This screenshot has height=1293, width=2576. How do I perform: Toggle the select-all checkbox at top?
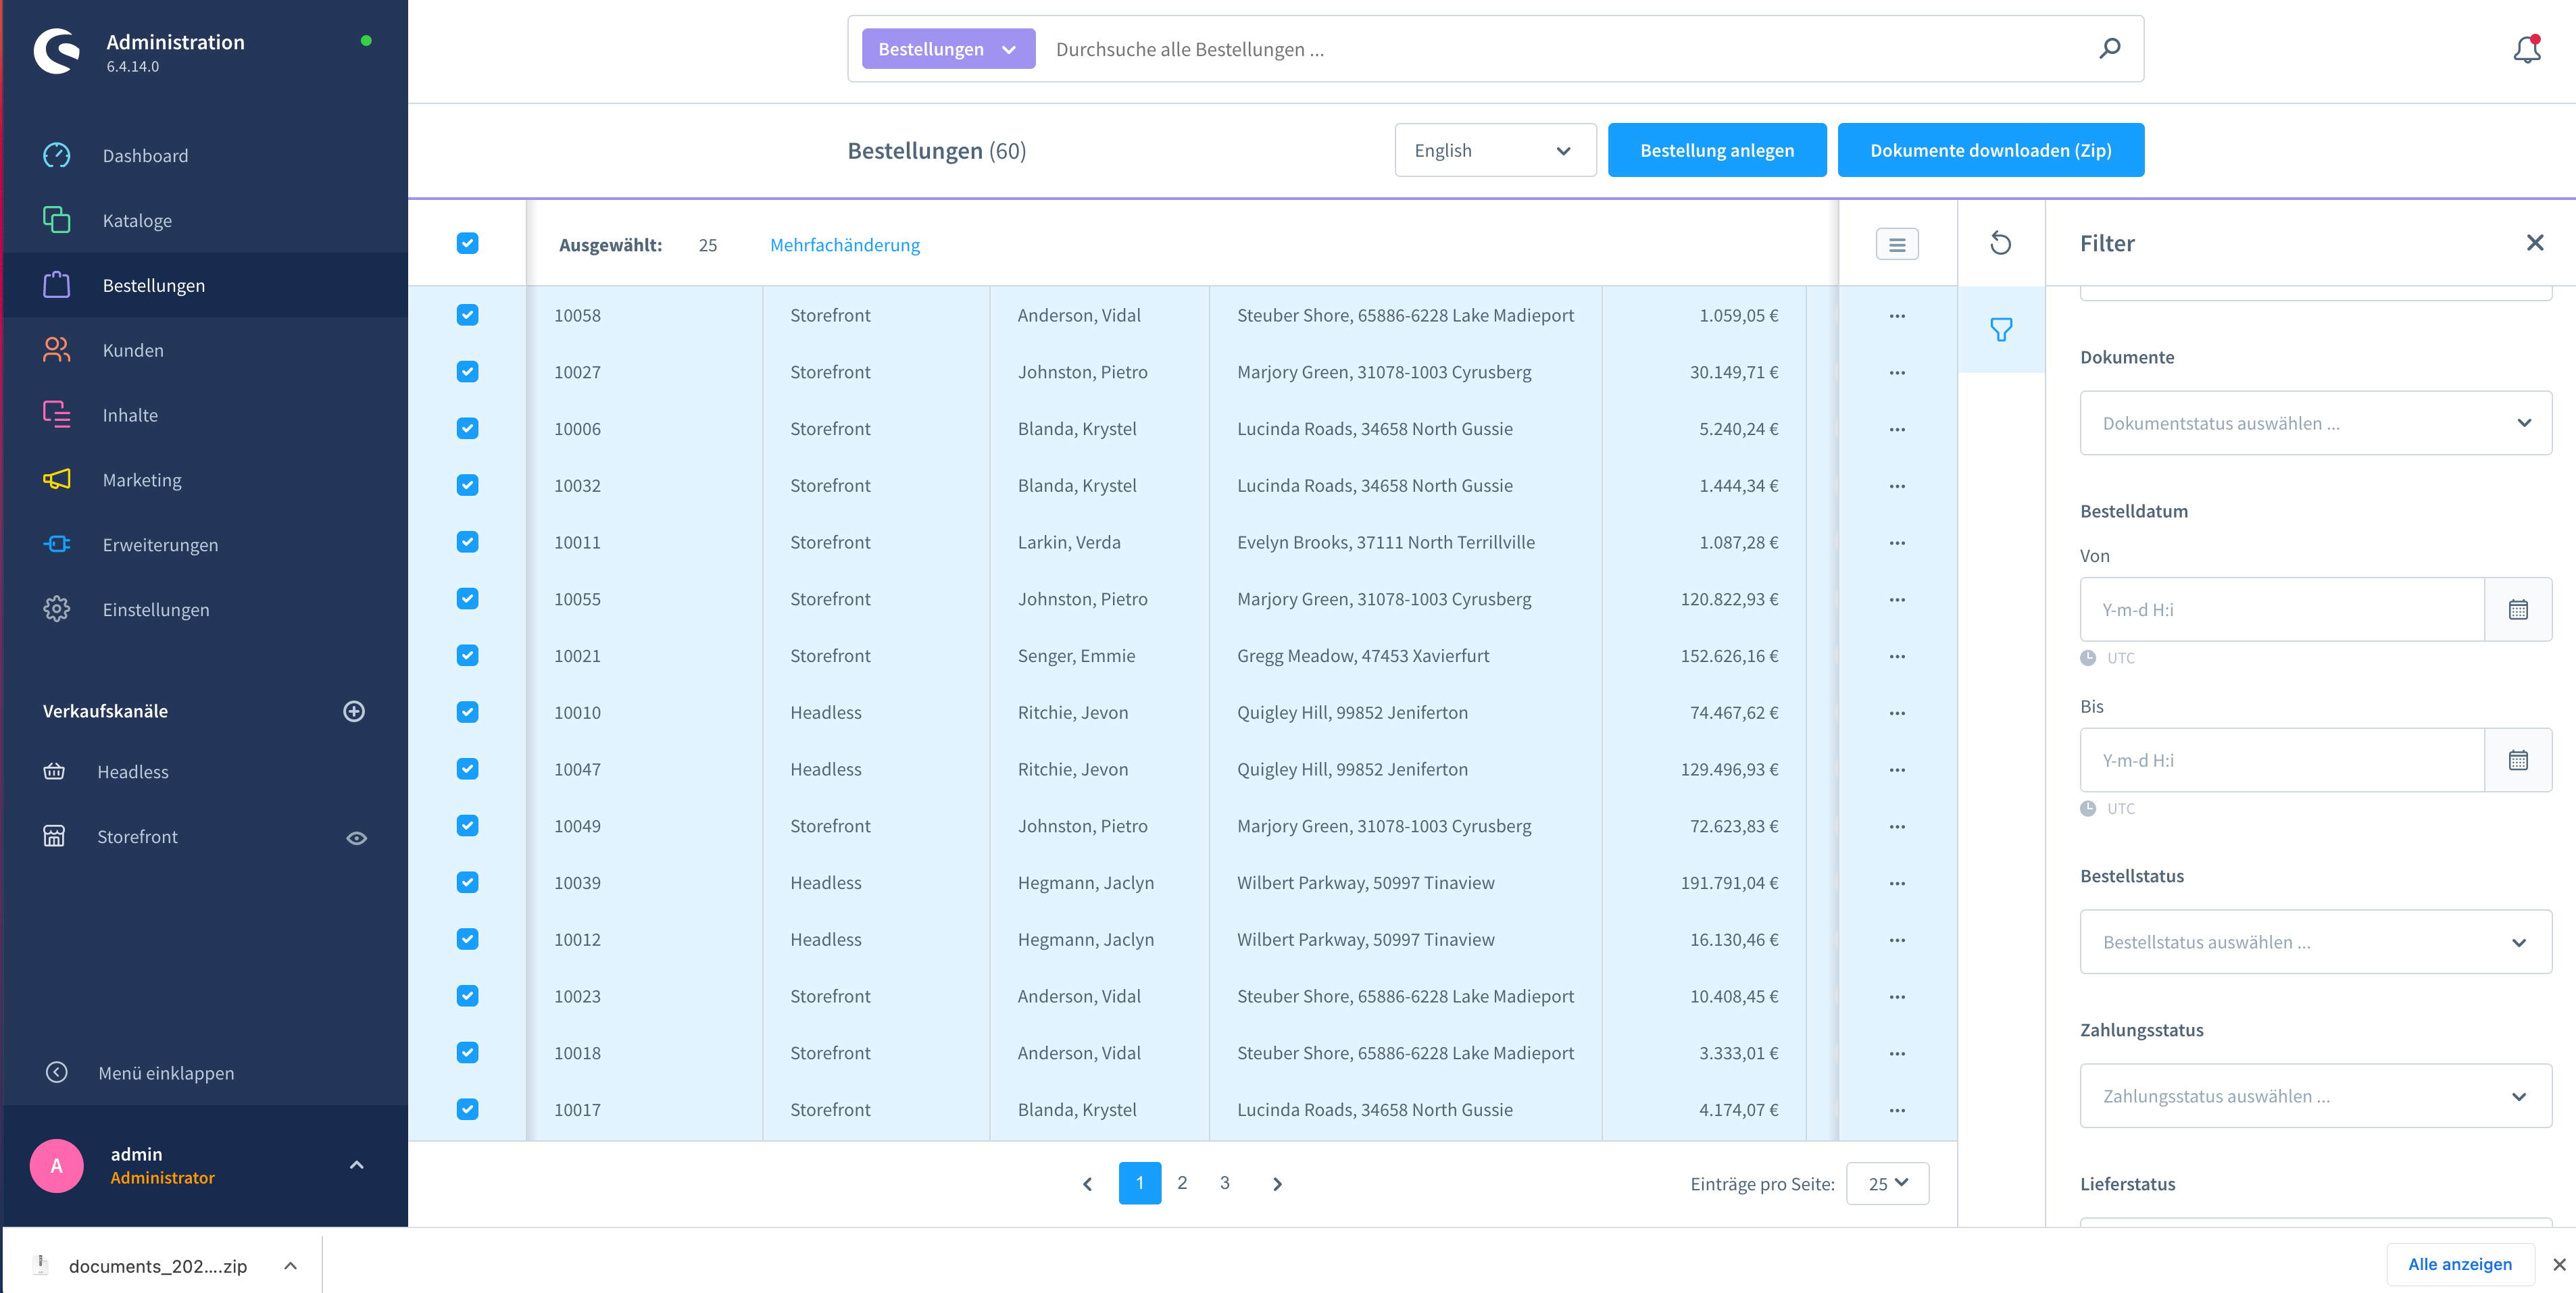pyautogui.click(x=467, y=244)
